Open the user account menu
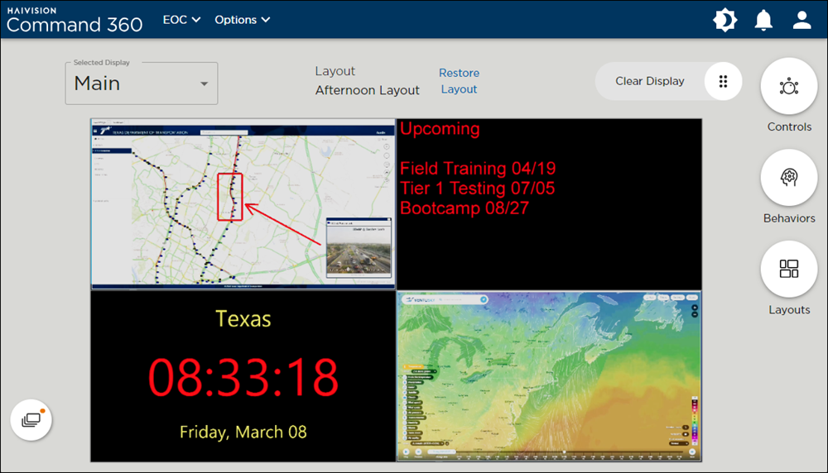828x473 pixels. click(802, 20)
